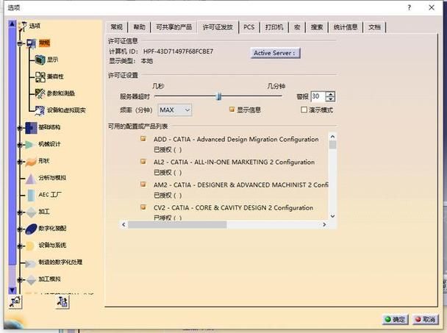Click license list horizontal scroll right arrow
447x333 pixels.
324,225
